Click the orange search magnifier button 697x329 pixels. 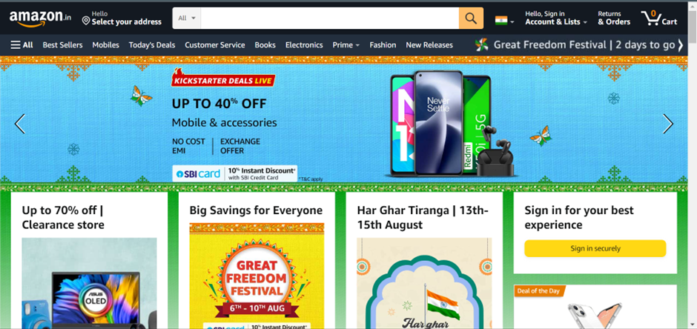point(471,19)
